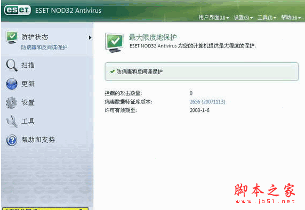Select 更新 in the sidebar
Image resolution: width=305 pixels, height=210 pixels.
tap(28, 84)
